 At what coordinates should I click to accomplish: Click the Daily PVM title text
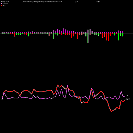tap(5, 2)
